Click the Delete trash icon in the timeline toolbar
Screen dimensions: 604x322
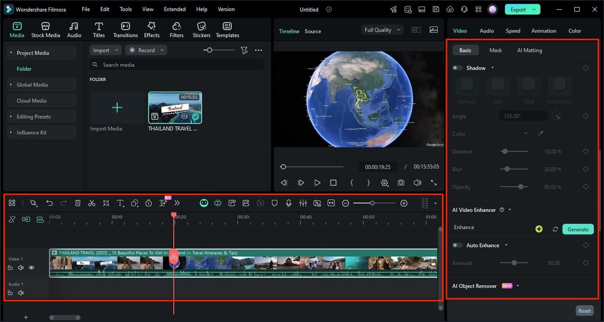(x=78, y=203)
